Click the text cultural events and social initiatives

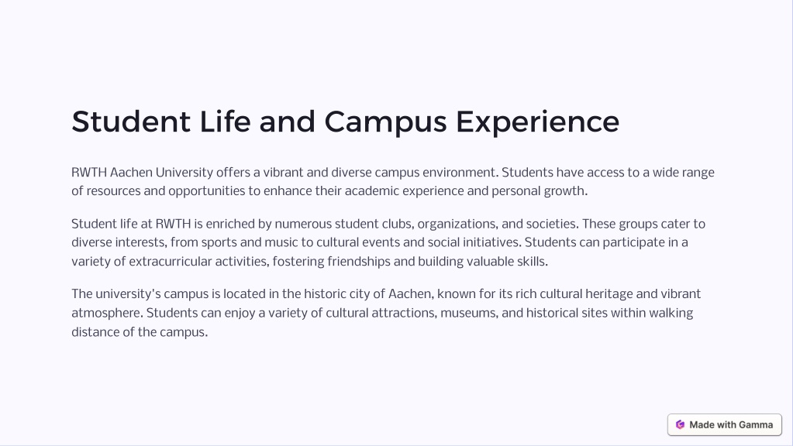tap(418, 242)
